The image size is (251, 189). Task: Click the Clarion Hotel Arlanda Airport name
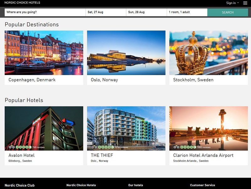[x=203, y=155]
